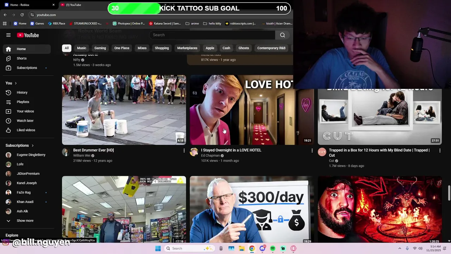Click the YouTube logo
This screenshot has width=451, height=254.
click(28, 35)
